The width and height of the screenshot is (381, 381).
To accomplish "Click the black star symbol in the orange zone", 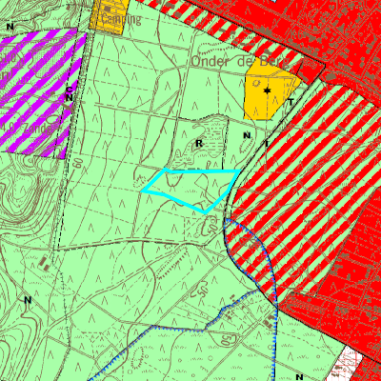I will pyautogui.click(x=268, y=90).
